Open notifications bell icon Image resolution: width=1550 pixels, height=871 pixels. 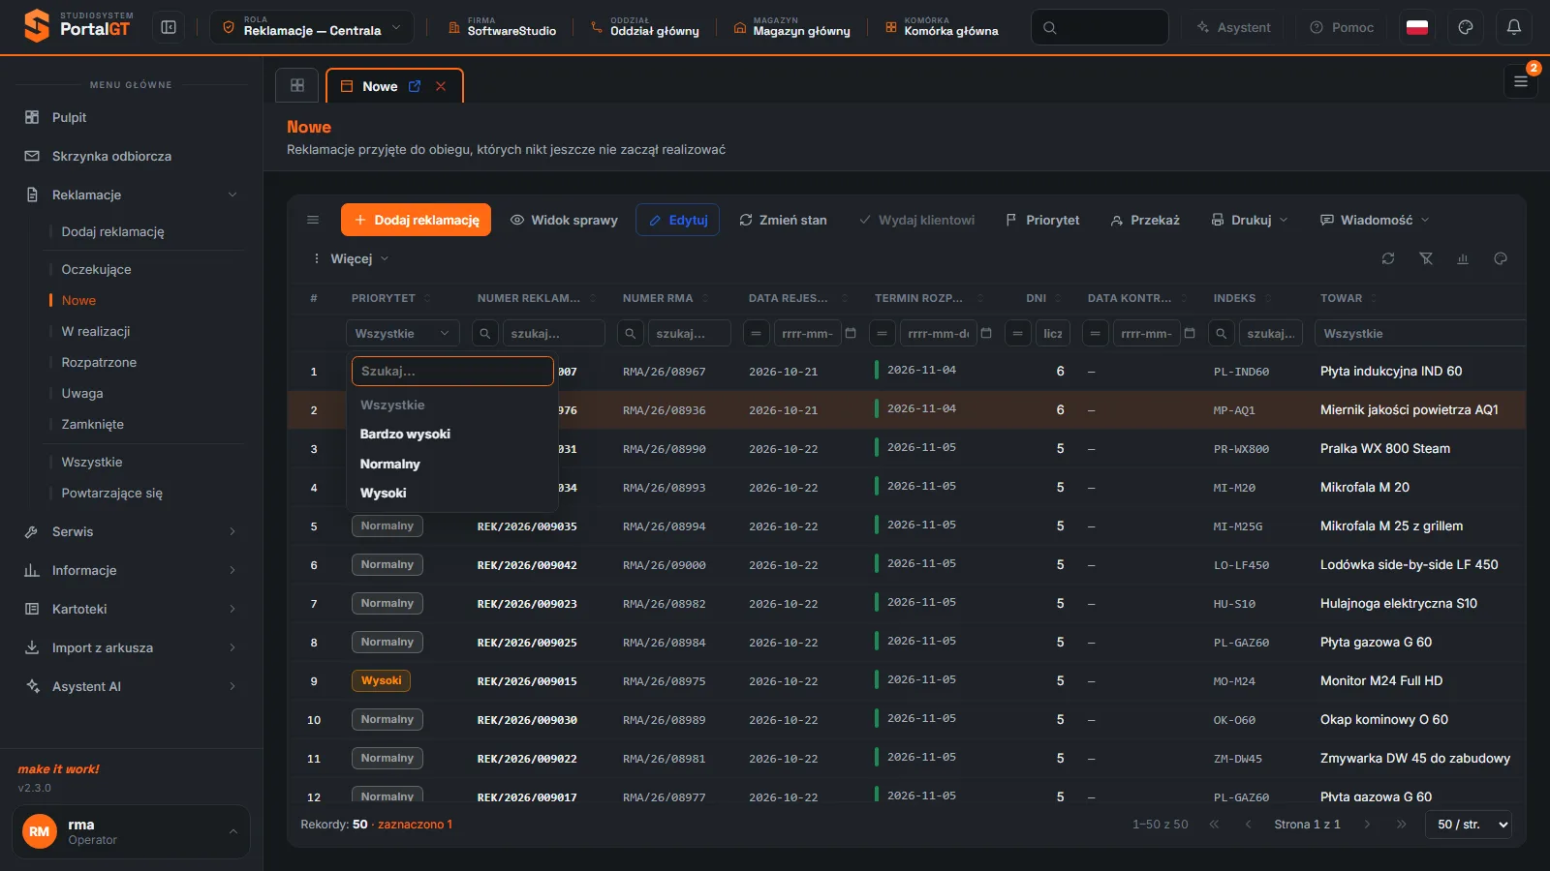tap(1514, 27)
